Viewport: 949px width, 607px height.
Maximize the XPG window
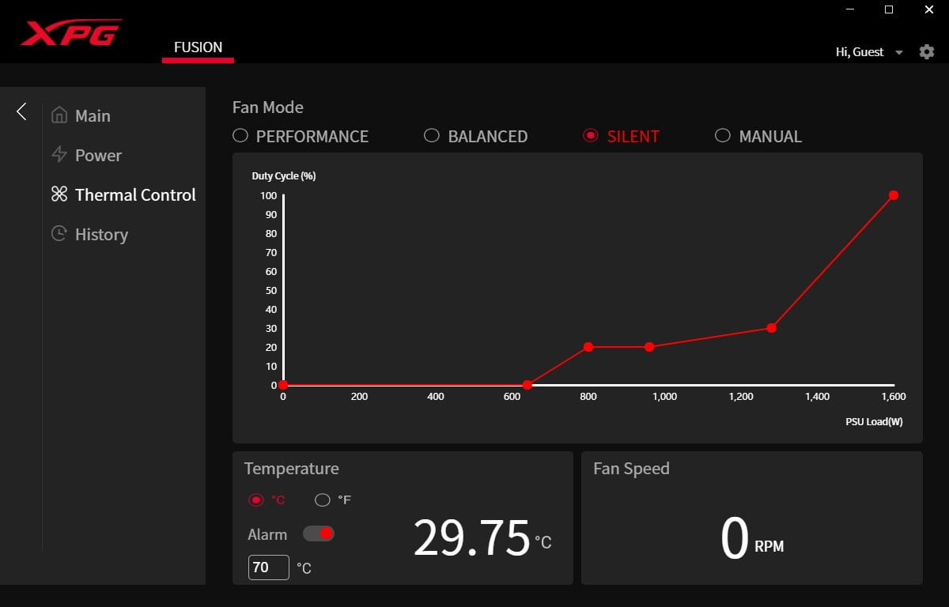tap(888, 9)
